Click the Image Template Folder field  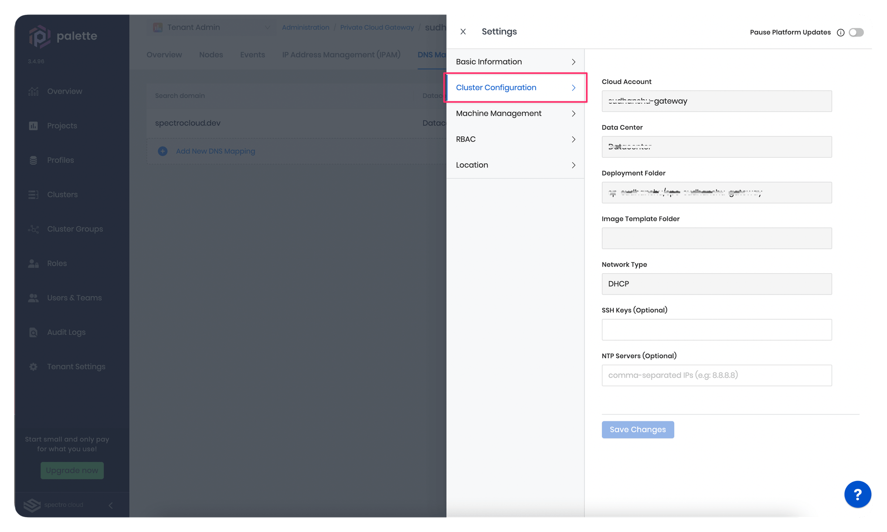[717, 238]
